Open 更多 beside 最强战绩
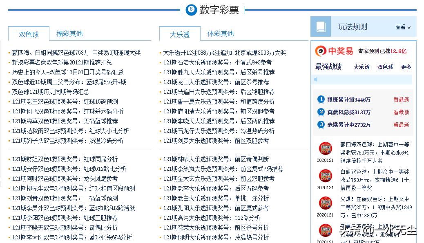Viewport: 424px width, 243px height. pos(406,67)
